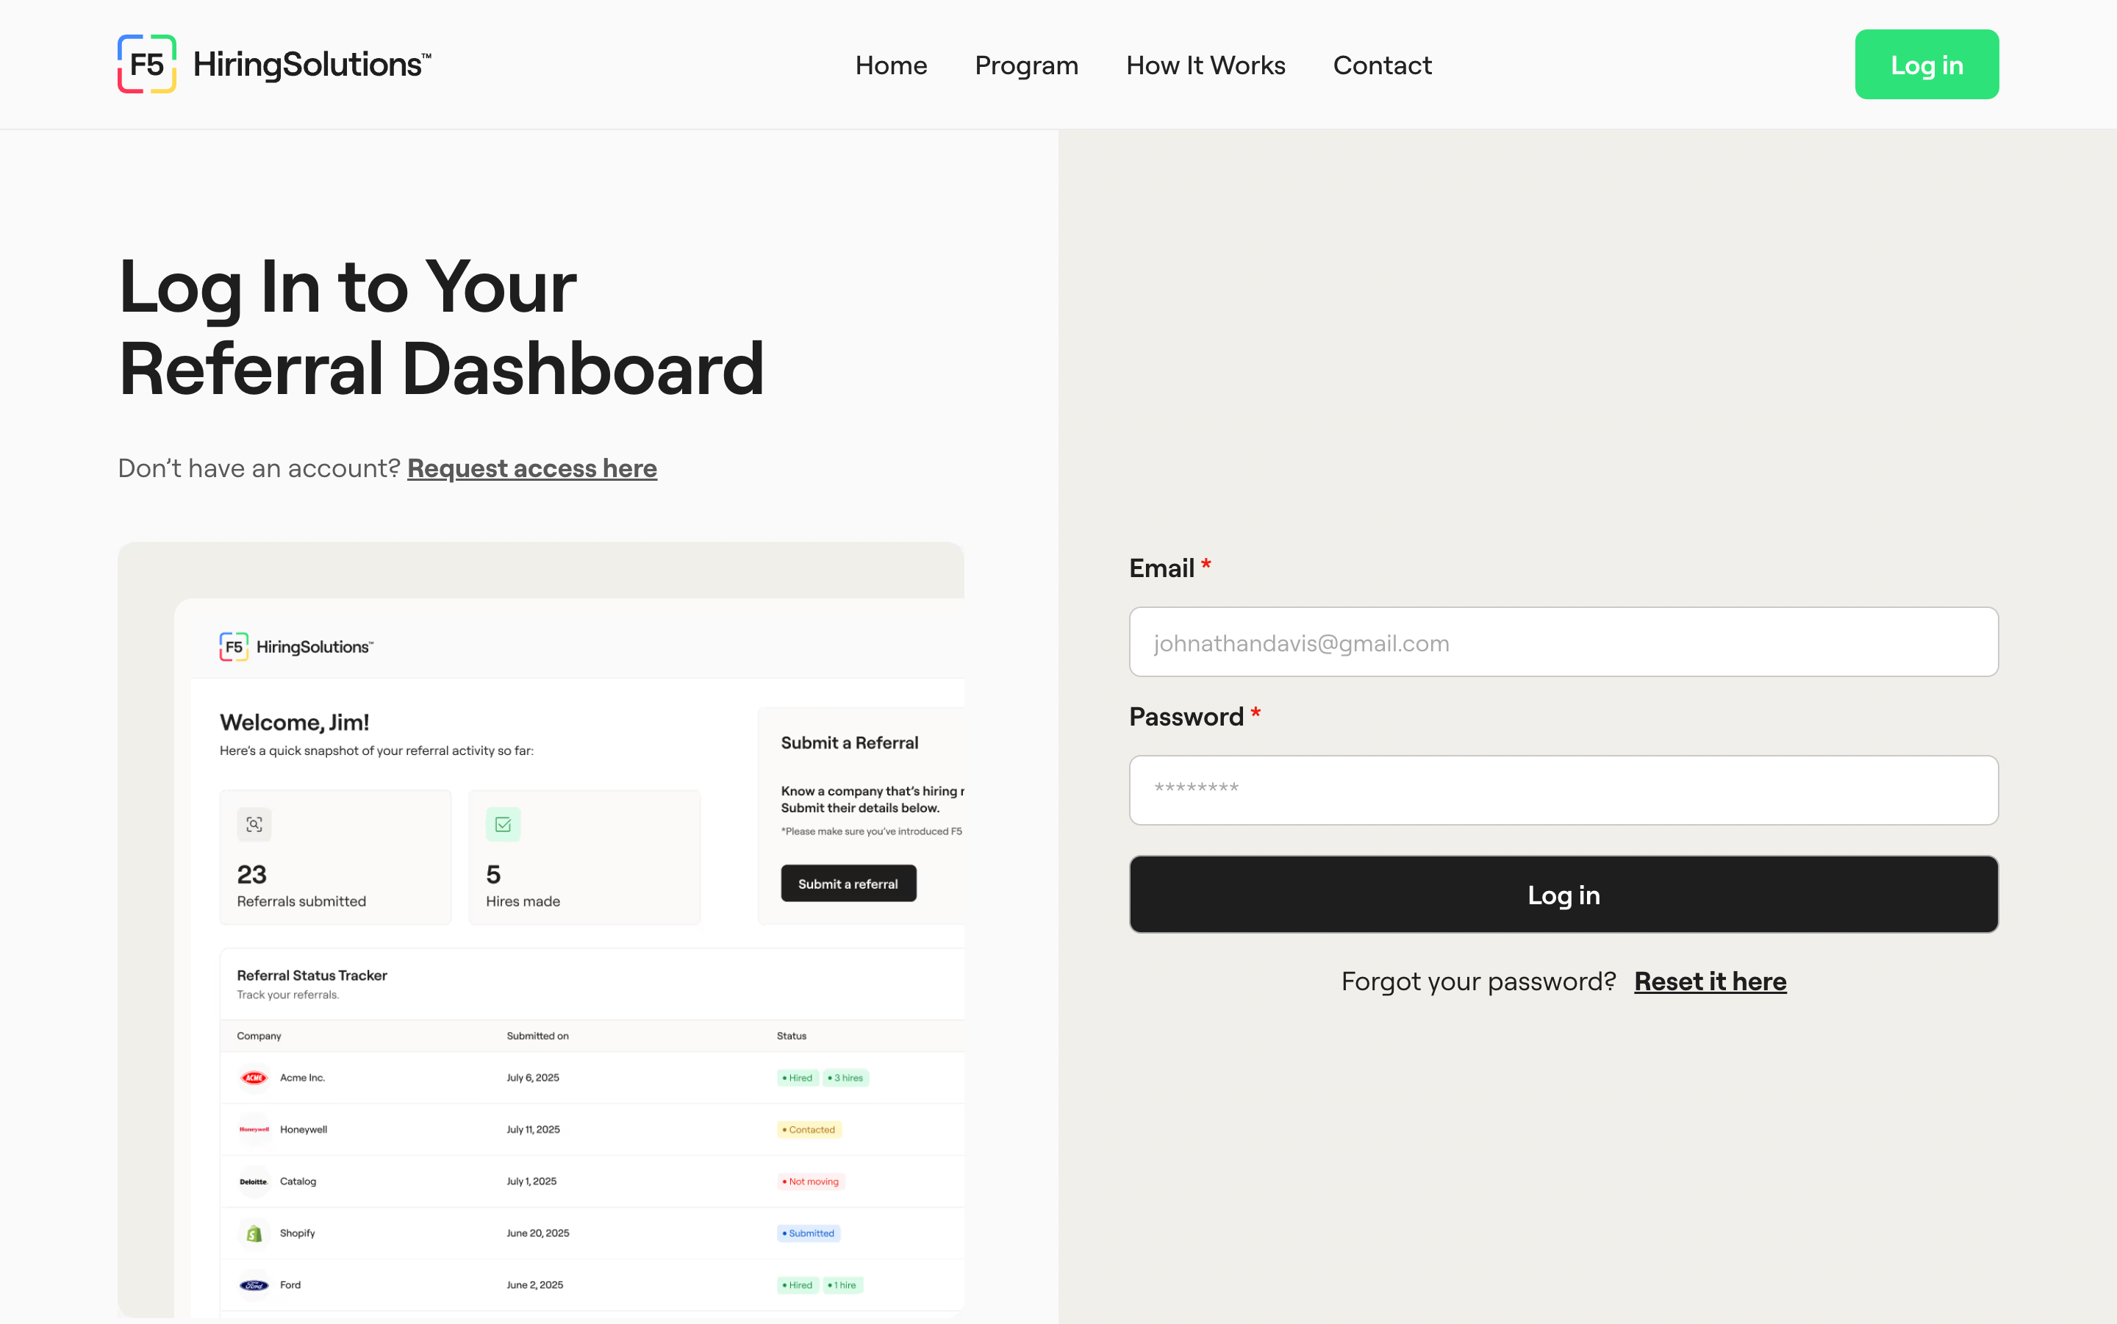Viewport: 2117px width, 1324px height.
Task: Click the '5' hires count
Action: click(494, 874)
